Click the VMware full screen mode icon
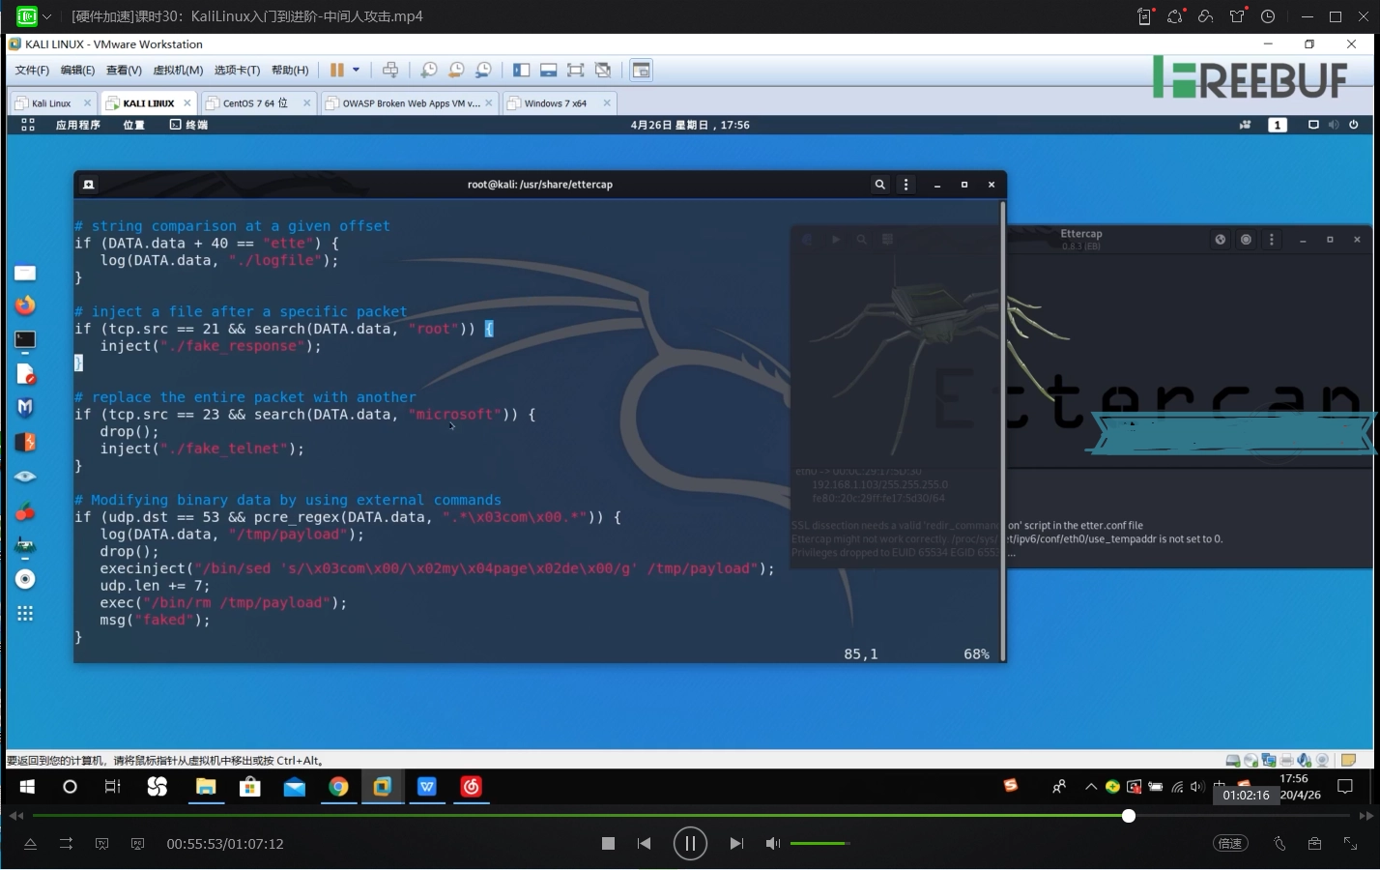 click(x=575, y=70)
